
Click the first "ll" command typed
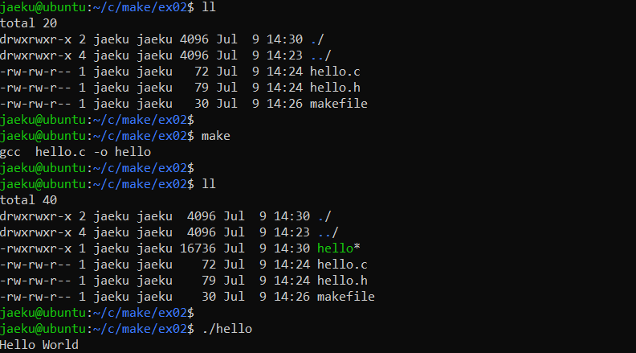[x=209, y=7]
